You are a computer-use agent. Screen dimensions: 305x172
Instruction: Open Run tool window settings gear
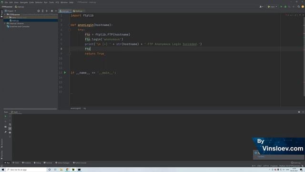tap(299, 112)
